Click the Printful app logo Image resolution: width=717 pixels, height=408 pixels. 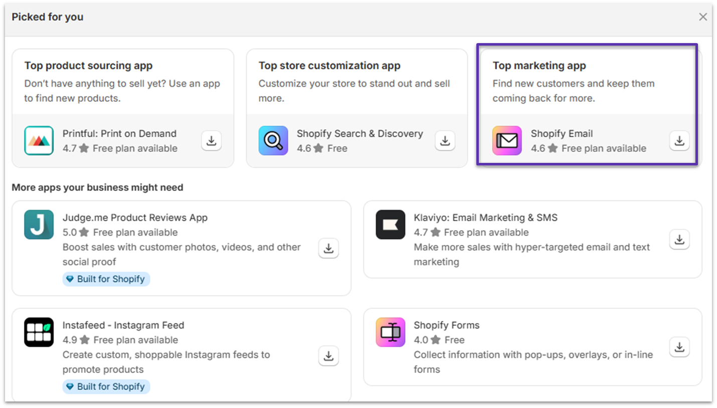coord(39,140)
